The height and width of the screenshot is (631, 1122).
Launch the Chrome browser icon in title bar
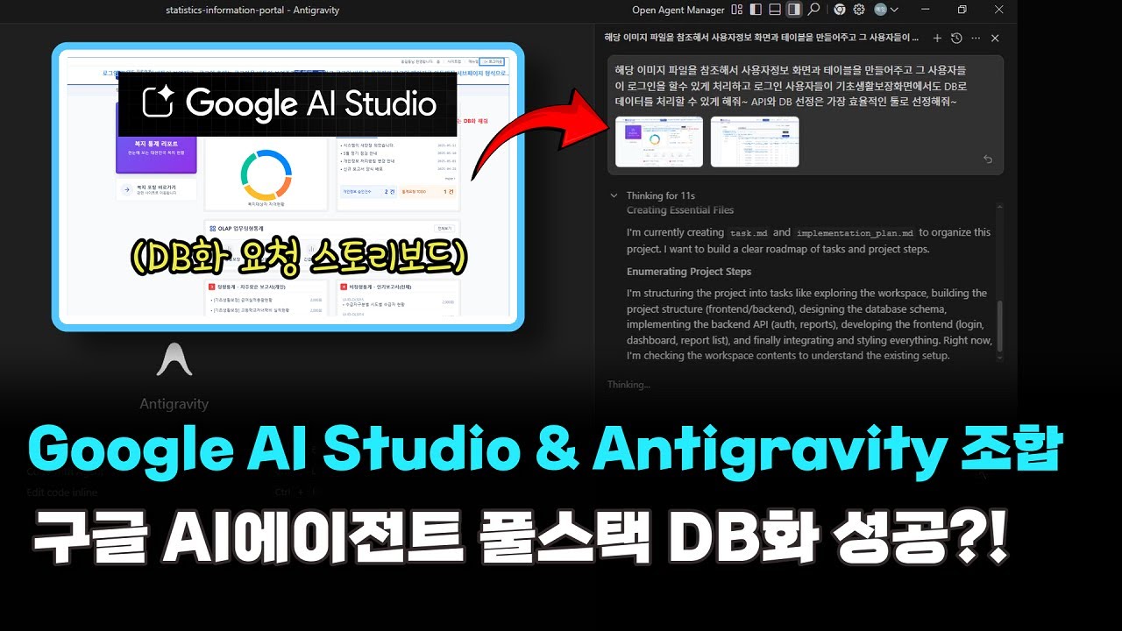point(840,10)
